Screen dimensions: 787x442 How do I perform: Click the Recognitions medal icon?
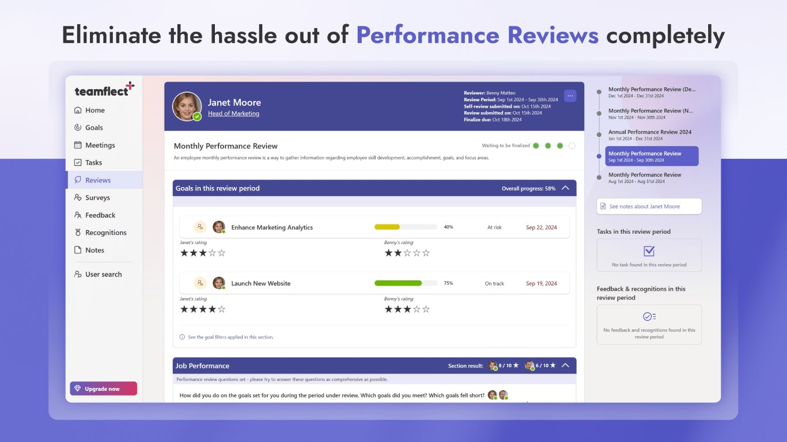tap(78, 233)
